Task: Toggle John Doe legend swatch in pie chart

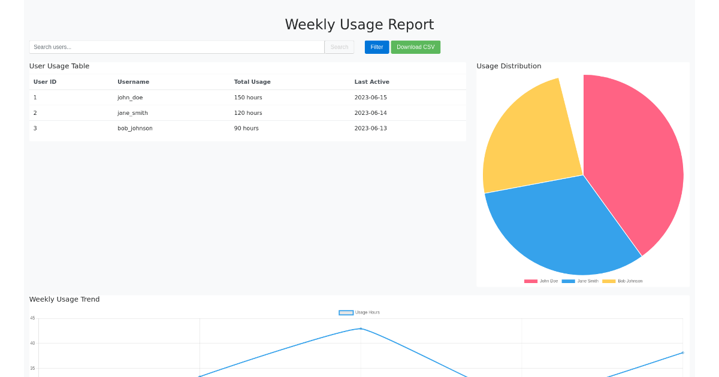Action: click(531, 281)
